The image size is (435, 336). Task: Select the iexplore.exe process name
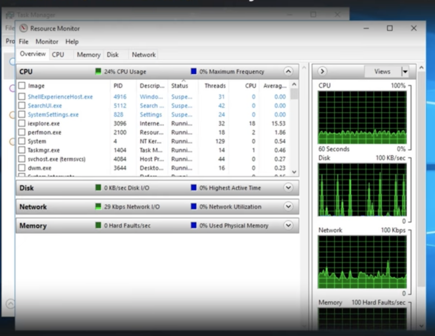(43, 123)
